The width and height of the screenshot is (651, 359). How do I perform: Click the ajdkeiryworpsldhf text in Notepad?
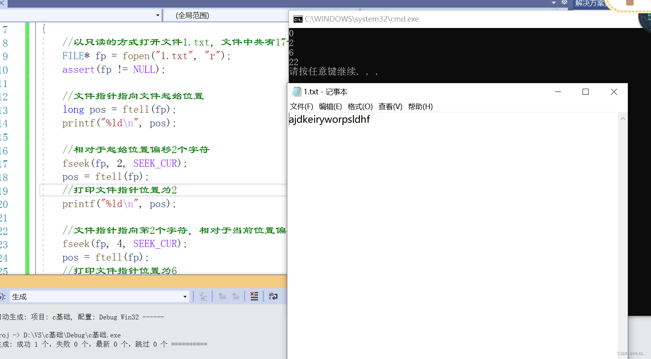click(x=329, y=119)
